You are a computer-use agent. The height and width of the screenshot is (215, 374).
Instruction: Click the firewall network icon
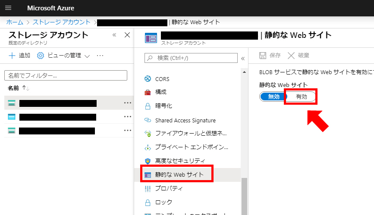click(148, 134)
